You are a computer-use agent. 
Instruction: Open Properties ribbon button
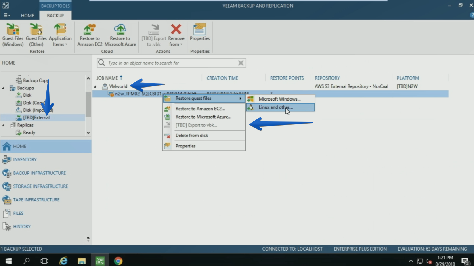point(199,32)
